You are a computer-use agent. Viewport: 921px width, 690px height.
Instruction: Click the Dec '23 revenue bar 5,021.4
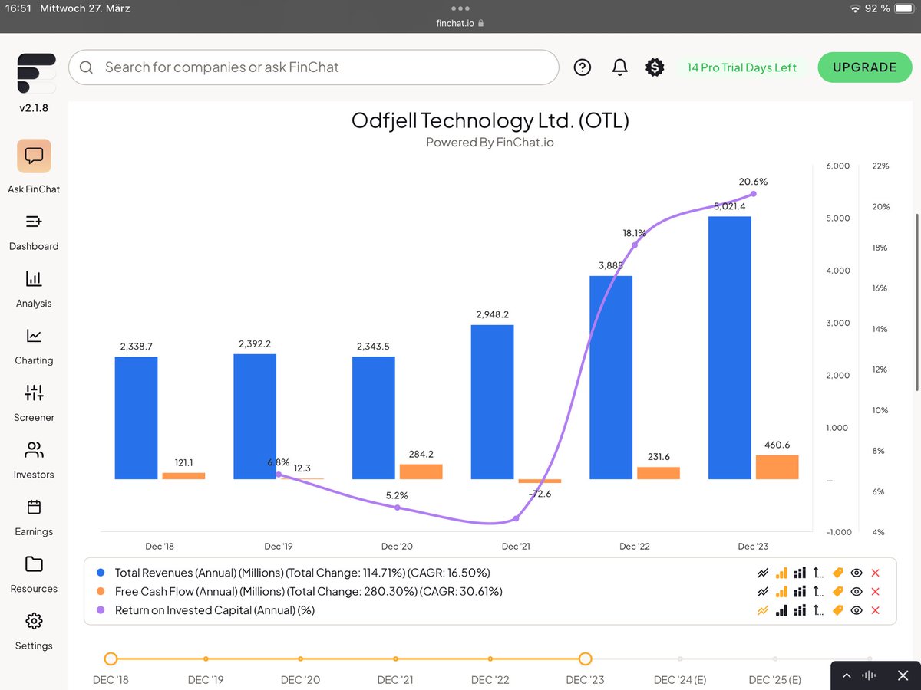pos(730,348)
